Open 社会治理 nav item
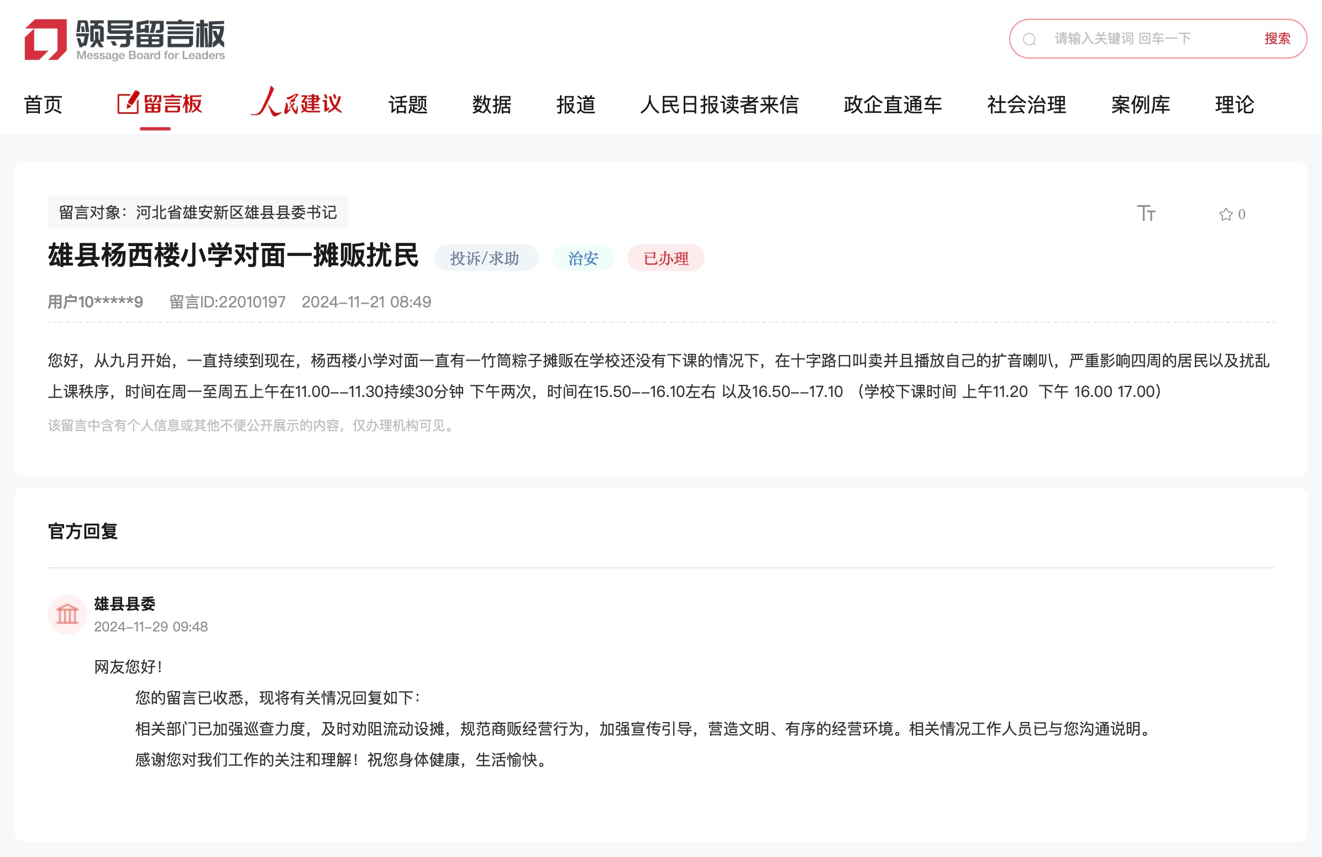This screenshot has height=857, width=1322. 1026,104
